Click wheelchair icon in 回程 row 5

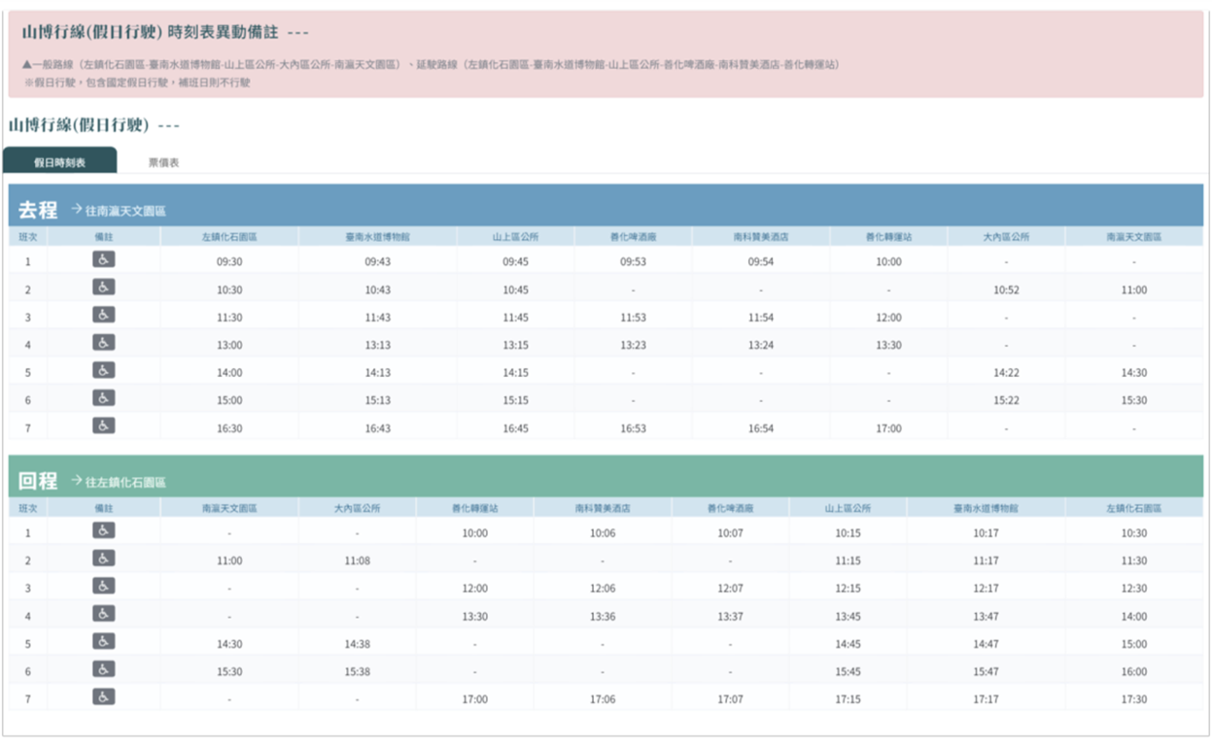[x=104, y=641]
